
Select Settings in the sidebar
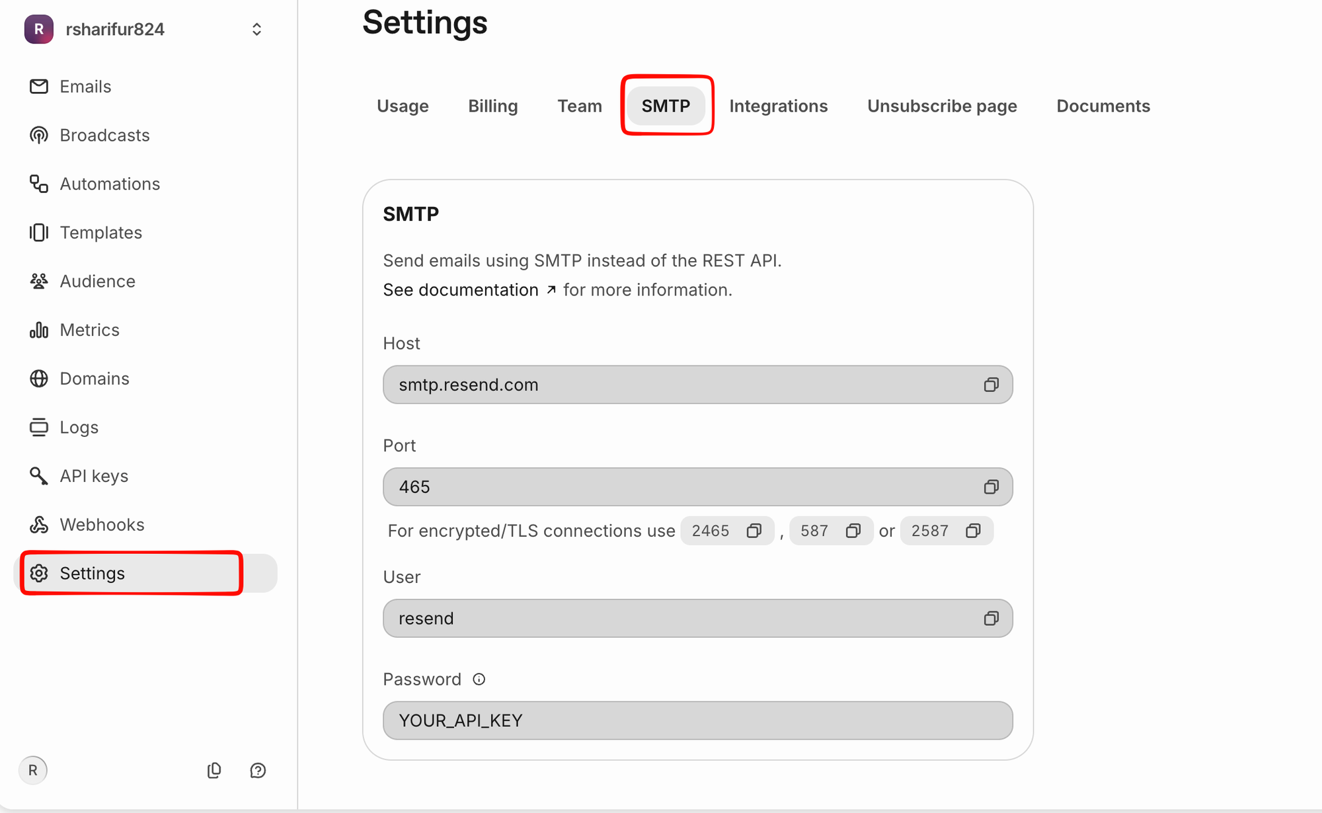pyautogui.click(x=145, y=573)
